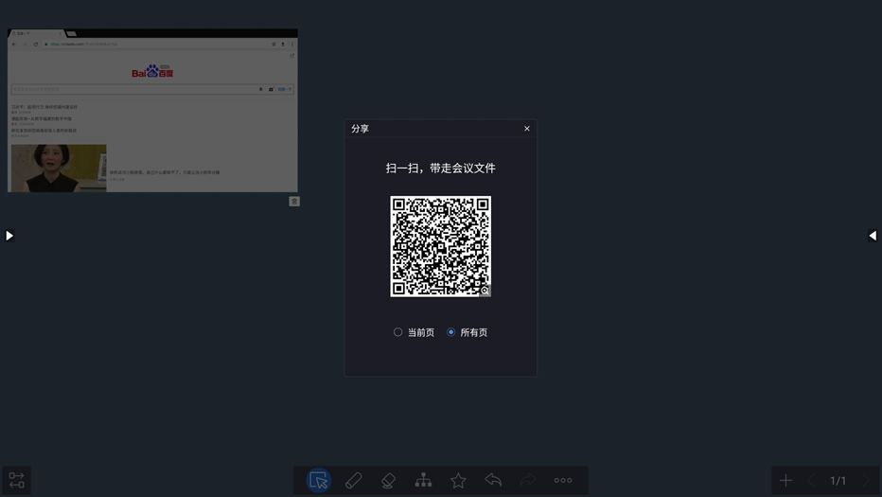Close the 分享 share dialog

click(527, 129)
